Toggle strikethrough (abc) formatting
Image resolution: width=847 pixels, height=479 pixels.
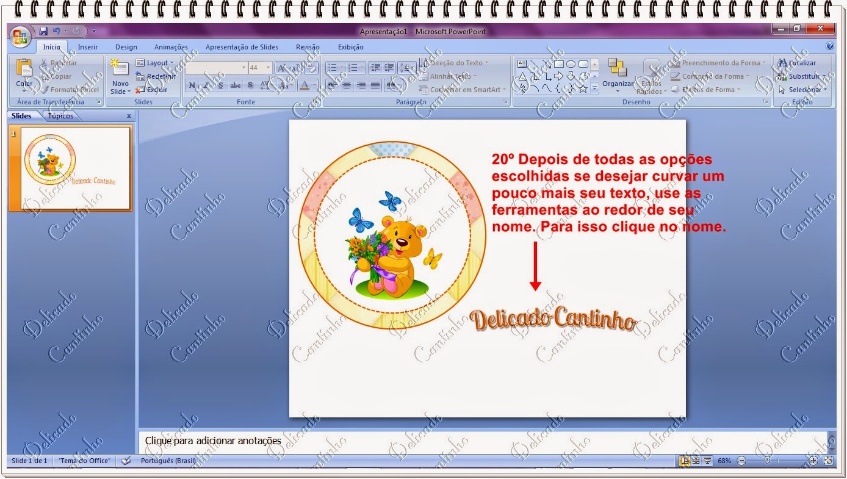tap(236, 85)
